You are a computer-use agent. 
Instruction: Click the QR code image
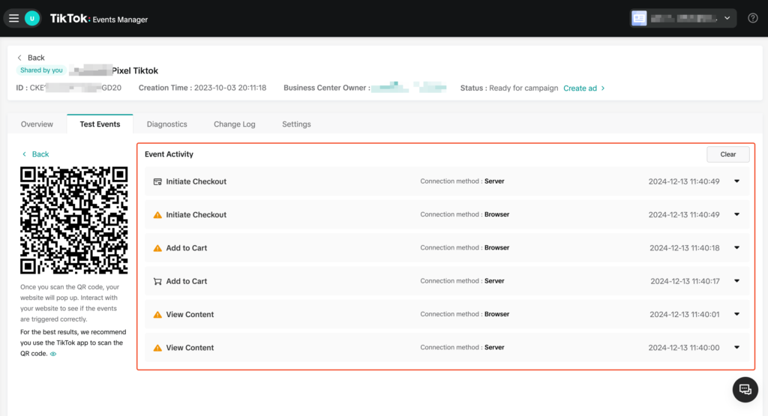tap(74, 220)
